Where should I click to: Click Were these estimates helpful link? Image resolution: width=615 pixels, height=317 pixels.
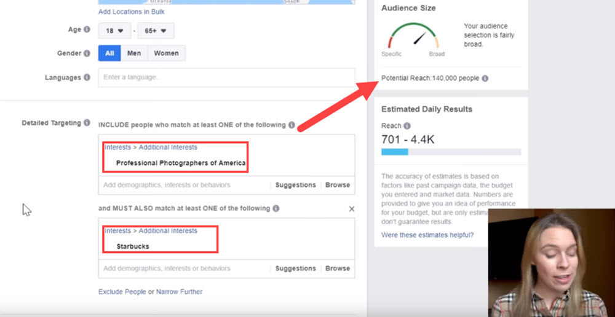(427, 235)
